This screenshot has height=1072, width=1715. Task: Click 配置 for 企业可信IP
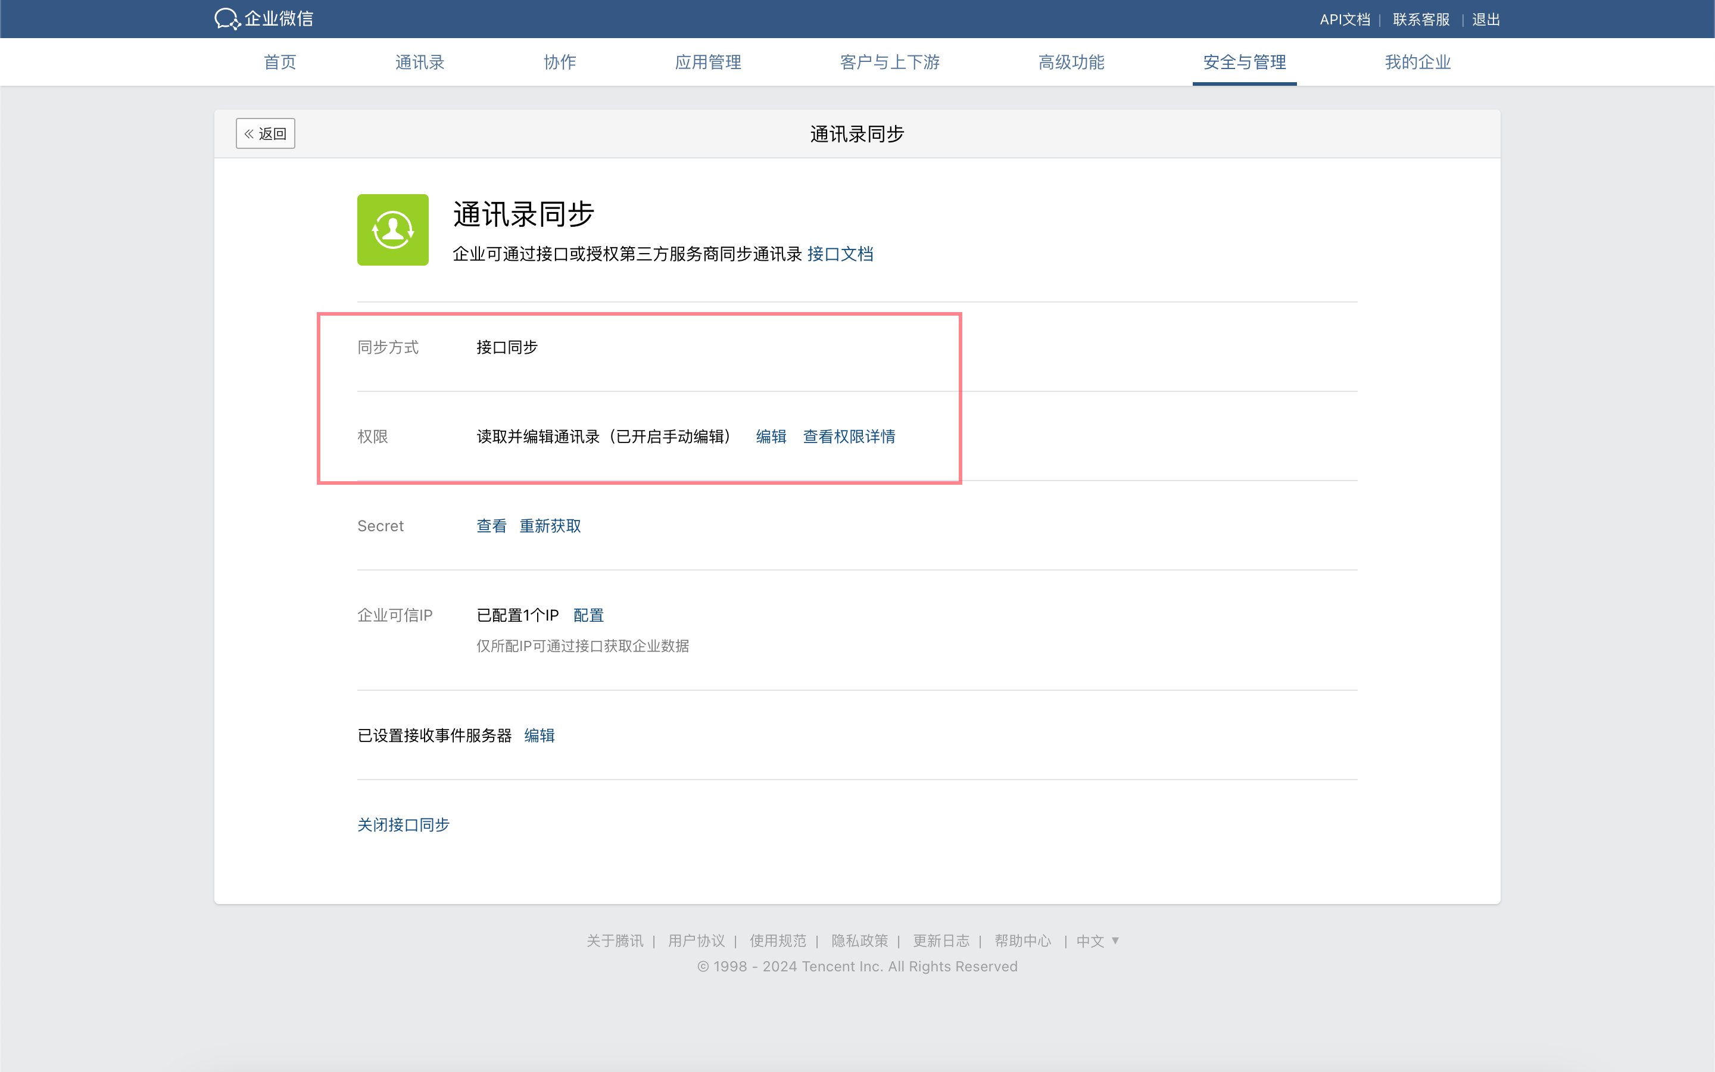pos(588,615)
